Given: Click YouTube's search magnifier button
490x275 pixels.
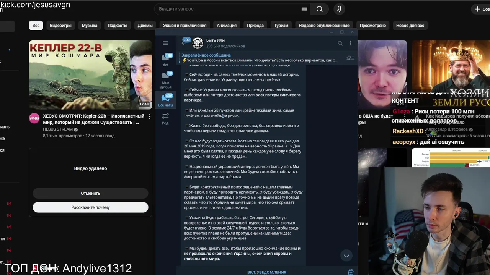Looking at the screenshot, I should (x=320, y=9).
